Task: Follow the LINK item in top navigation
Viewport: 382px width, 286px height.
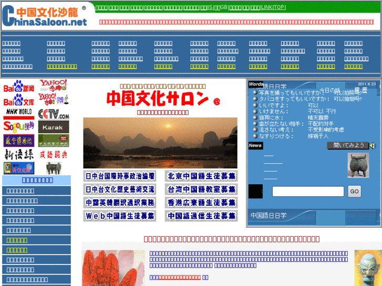Action: [266, 7]
